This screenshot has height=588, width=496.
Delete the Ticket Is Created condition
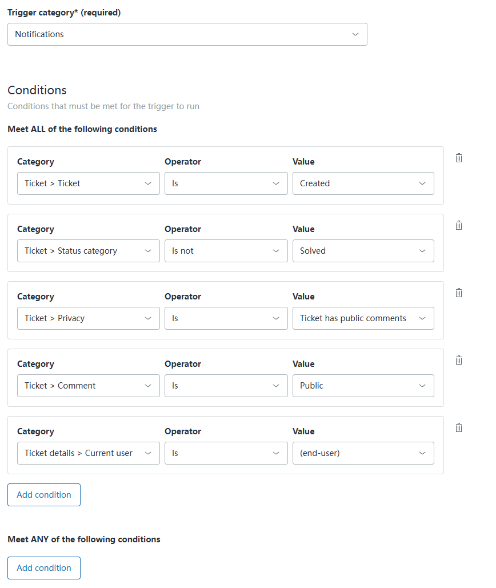tap(459, 158)
